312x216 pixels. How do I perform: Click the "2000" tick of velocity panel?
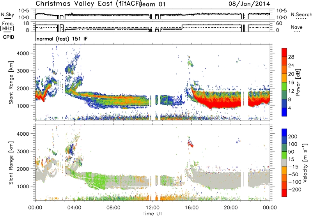click(x=23, y=169)
